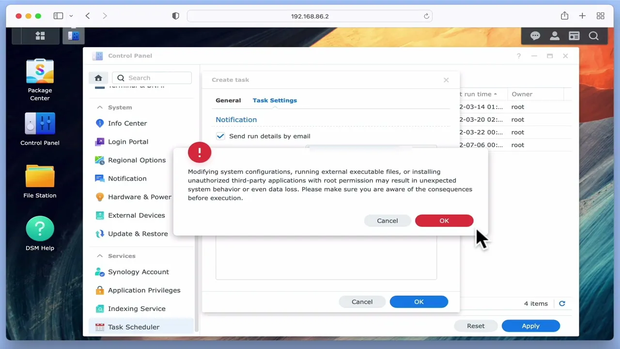620x349 pixels.
Task: Reload page icon in address bar
Action: (x=426, y=16)
